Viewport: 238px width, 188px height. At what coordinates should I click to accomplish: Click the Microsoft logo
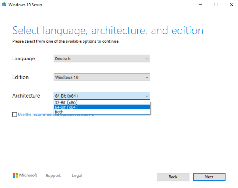25,175
